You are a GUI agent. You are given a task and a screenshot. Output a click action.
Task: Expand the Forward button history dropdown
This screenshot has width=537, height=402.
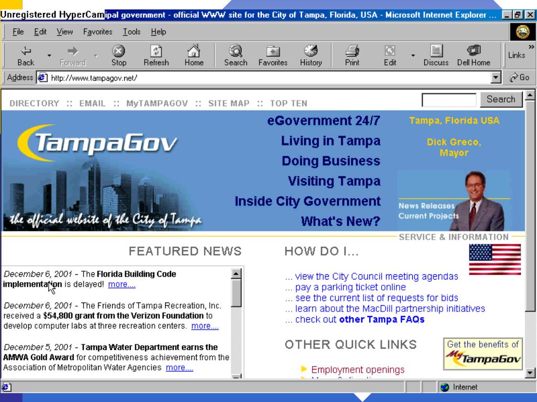(96, 55)
